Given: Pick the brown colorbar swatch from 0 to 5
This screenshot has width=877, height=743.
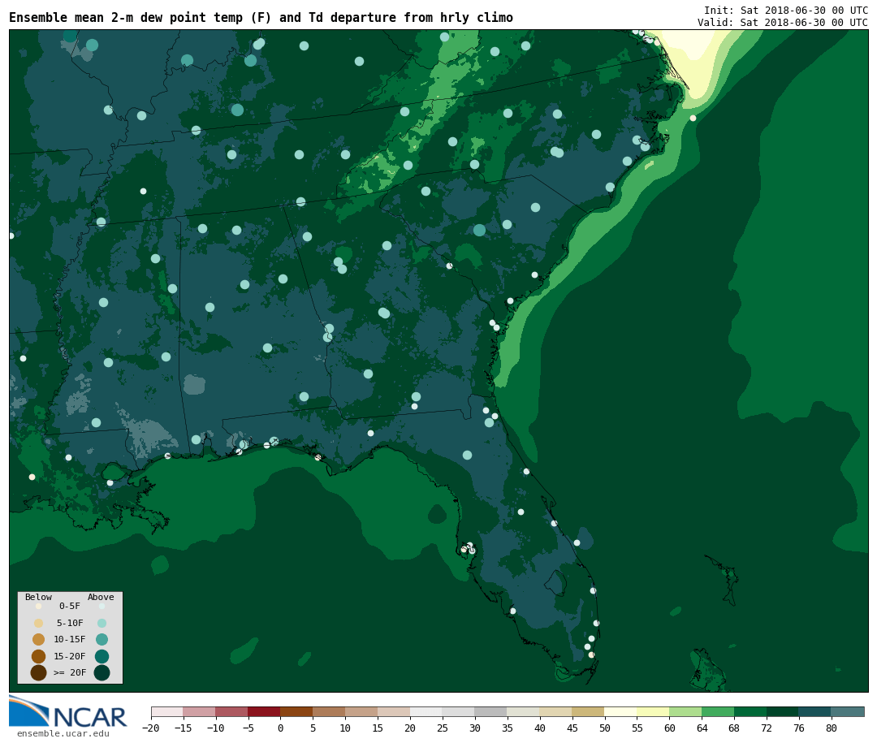Looking at the screenshot, I should [297, 711].
